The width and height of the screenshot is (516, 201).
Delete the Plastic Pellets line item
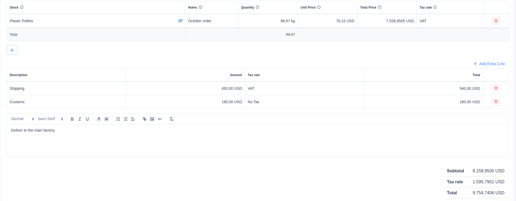click(x=496, y=21)
